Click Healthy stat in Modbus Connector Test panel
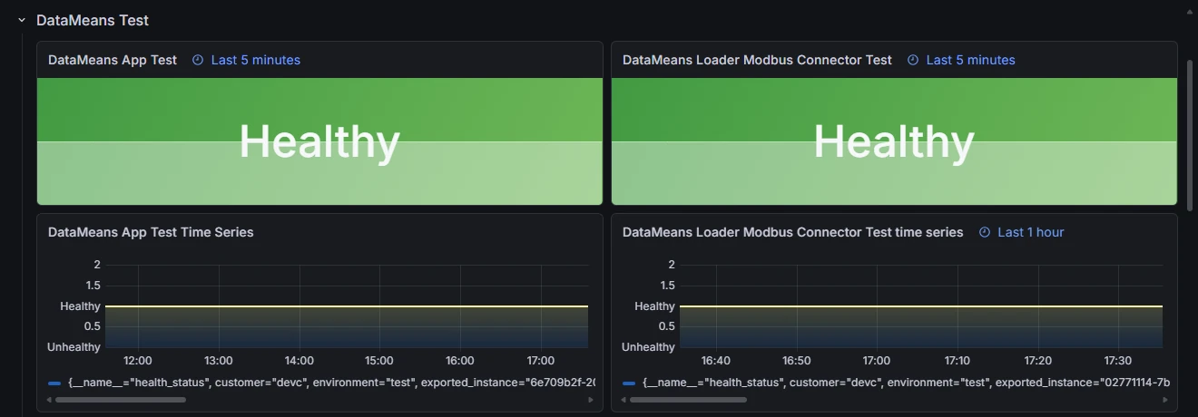Screen dimensions: 1198x417 click(x=894, y=141)
